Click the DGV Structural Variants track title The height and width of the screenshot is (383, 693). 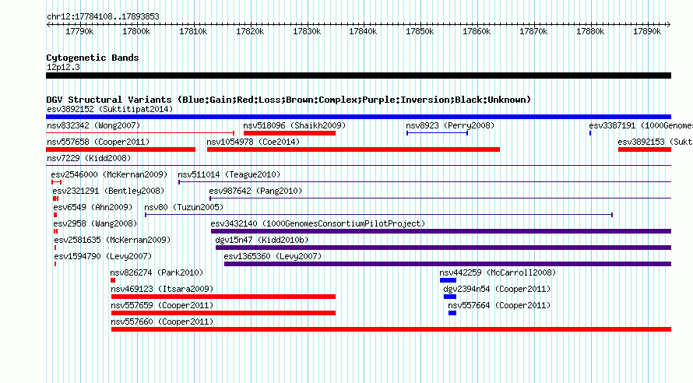coord(288,100)
